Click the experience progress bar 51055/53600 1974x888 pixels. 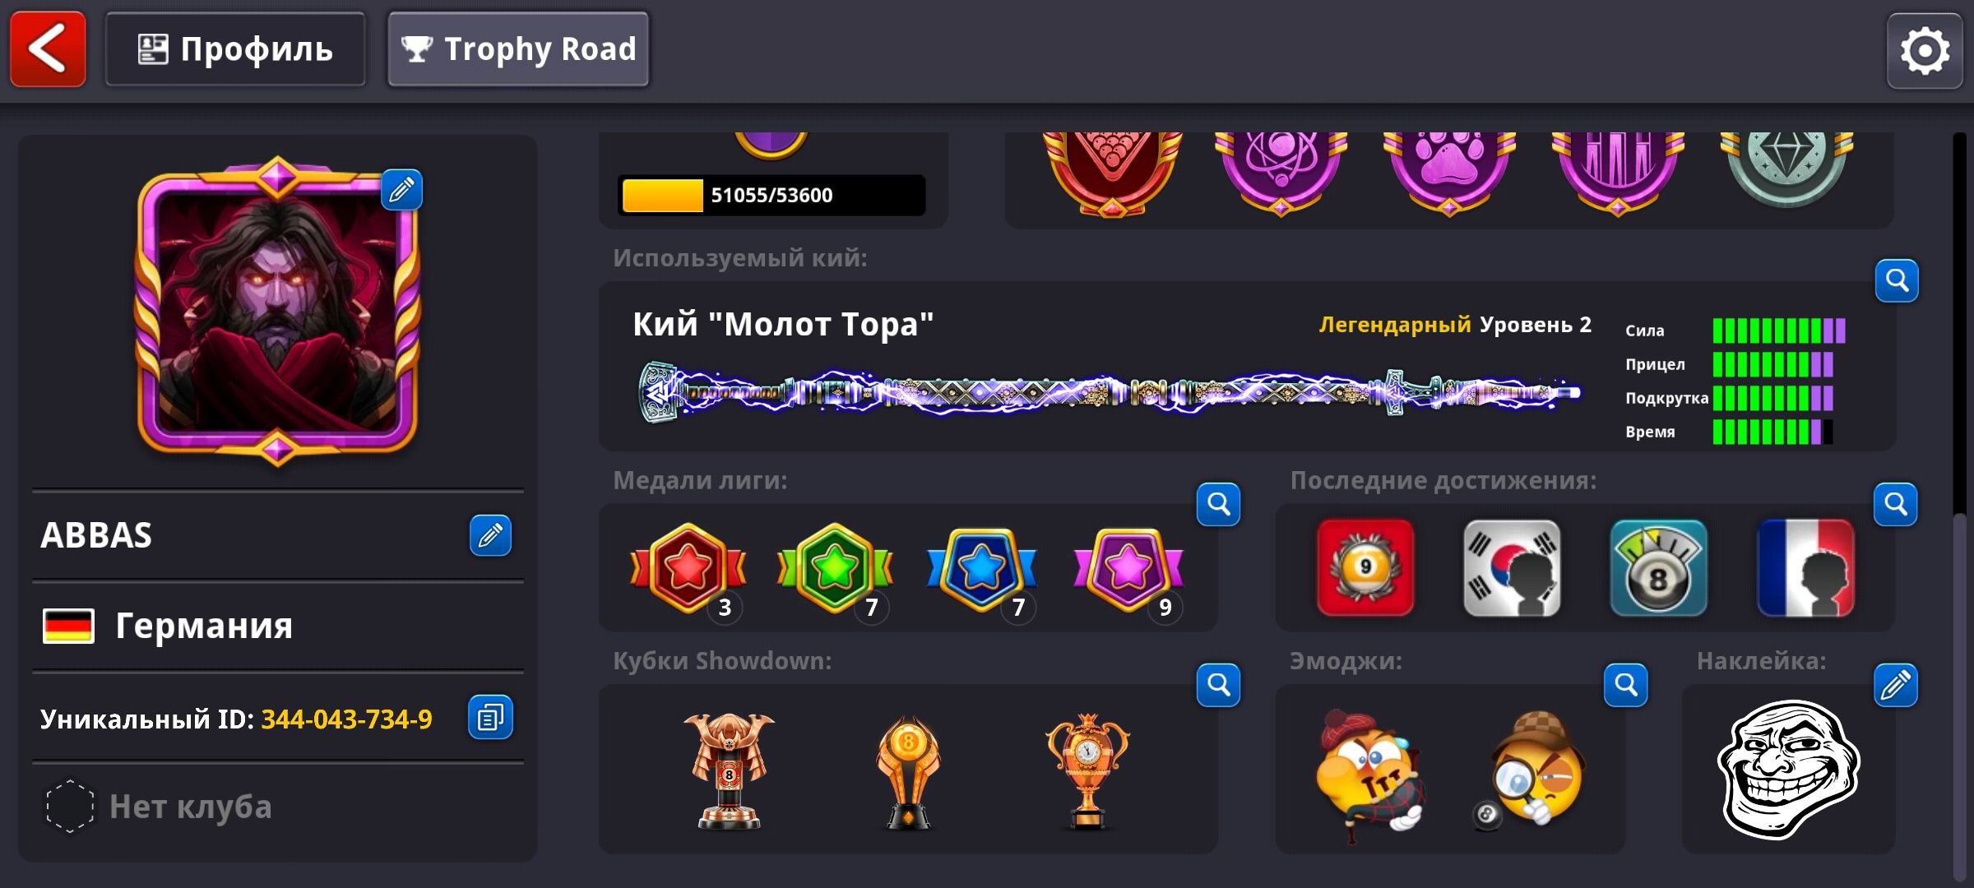click(772, 196)
